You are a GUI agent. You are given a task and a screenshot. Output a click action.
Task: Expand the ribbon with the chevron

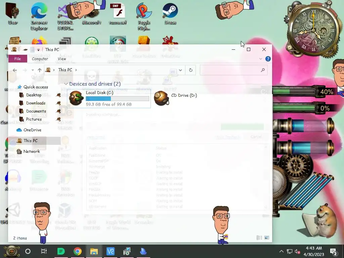pyautogui.click(x=260, y=59)
